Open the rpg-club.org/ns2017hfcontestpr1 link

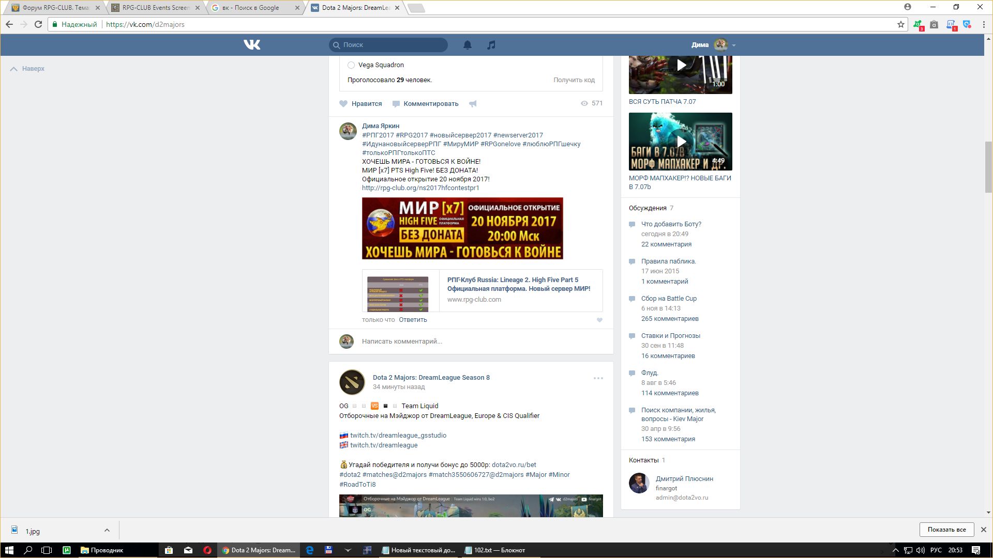click(x=420, y=188)
